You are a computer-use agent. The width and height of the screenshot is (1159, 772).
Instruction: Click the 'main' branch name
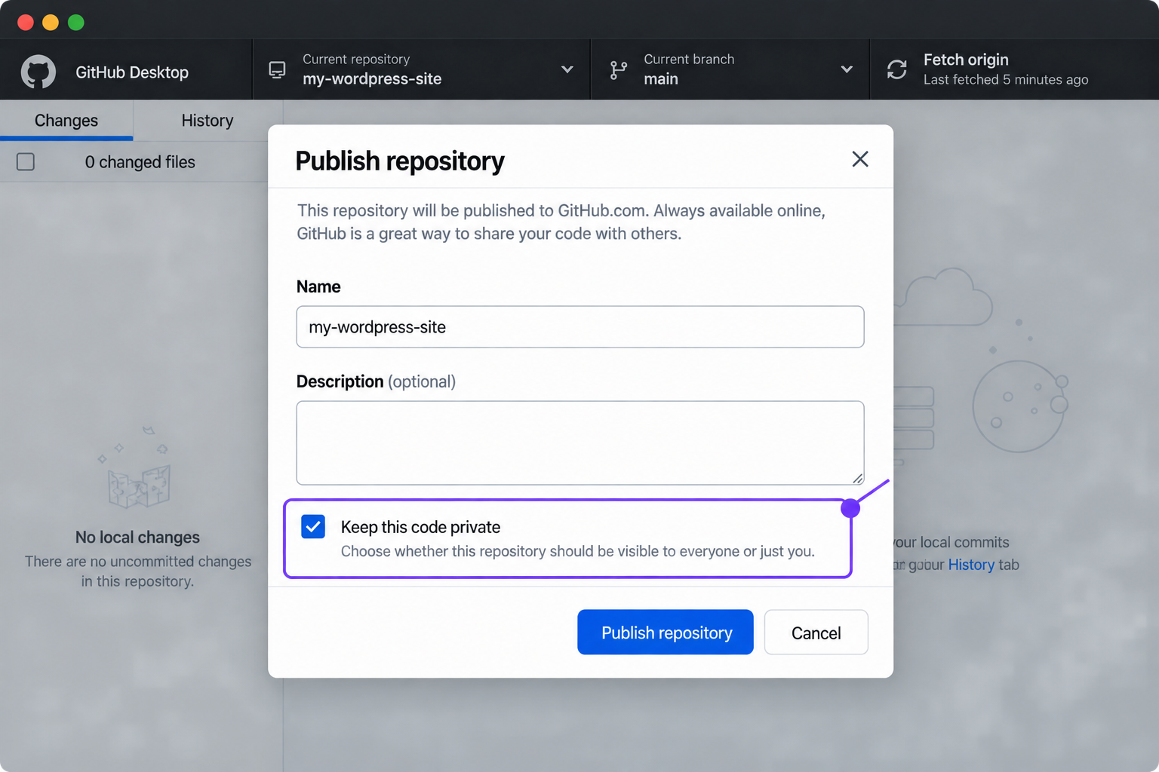661,79
